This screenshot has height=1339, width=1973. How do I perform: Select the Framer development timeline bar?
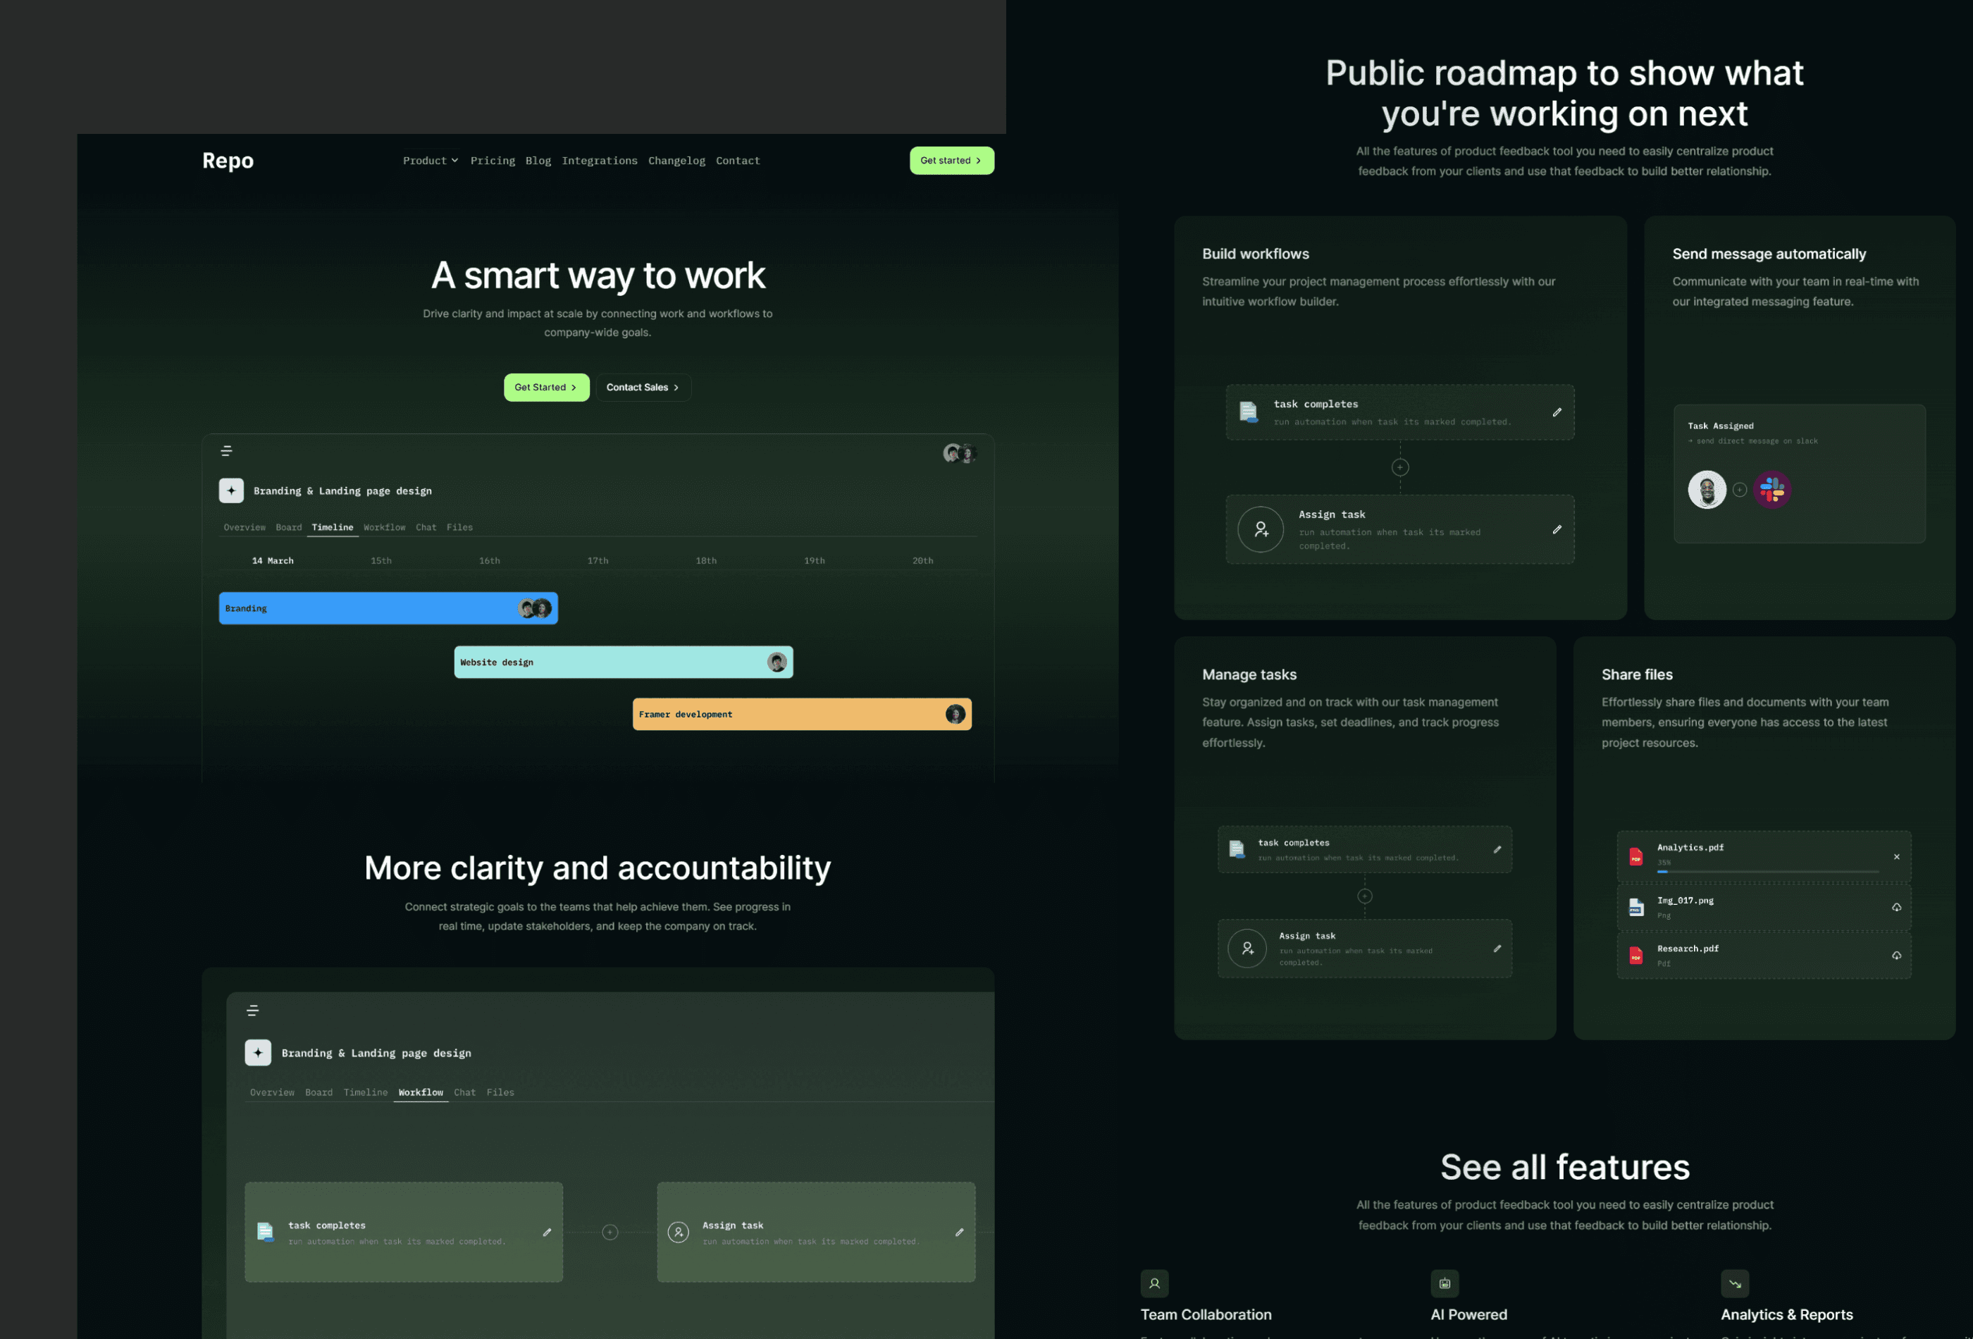coord(801,714)
